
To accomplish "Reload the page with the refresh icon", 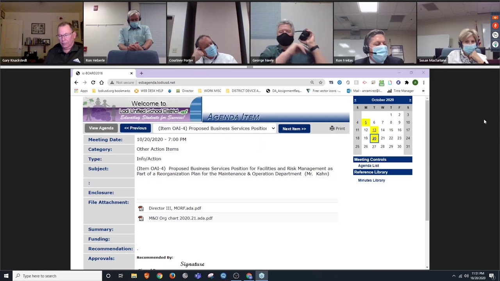I will [93, 82].
